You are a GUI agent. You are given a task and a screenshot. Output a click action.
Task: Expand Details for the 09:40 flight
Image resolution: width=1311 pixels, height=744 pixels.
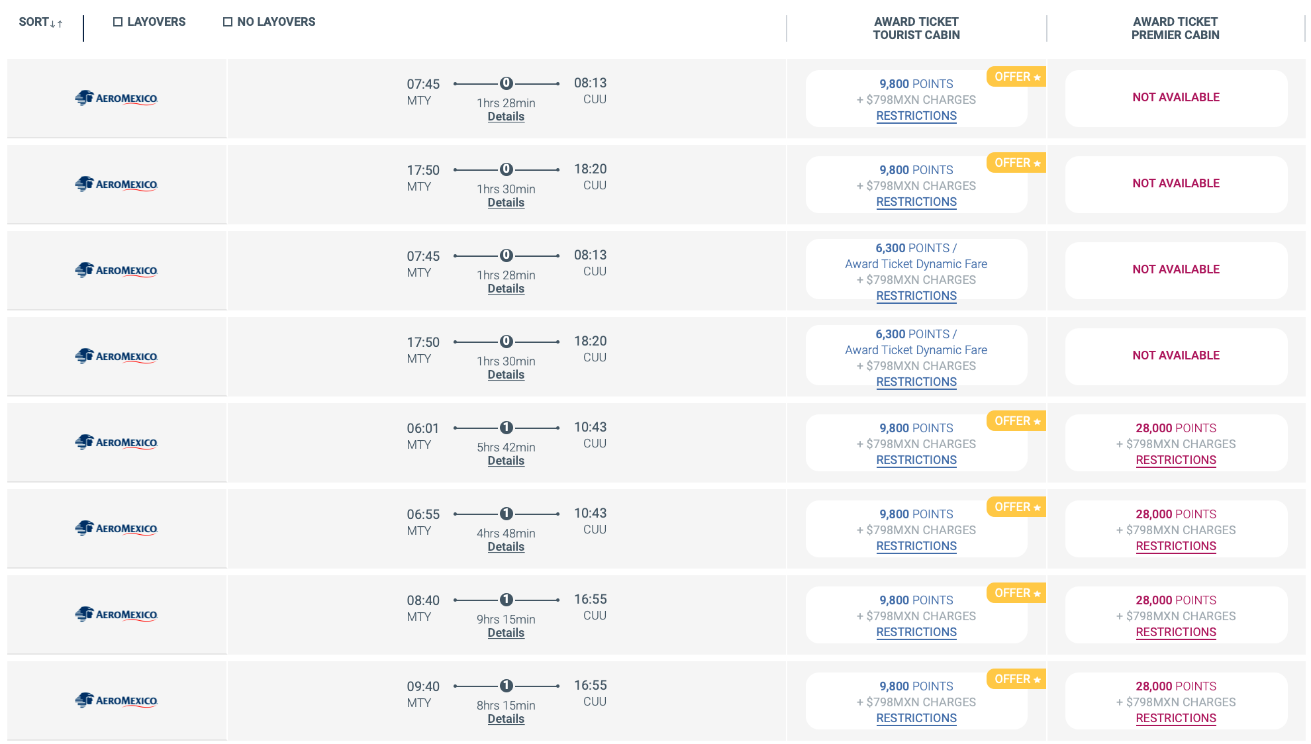[507, 719]
